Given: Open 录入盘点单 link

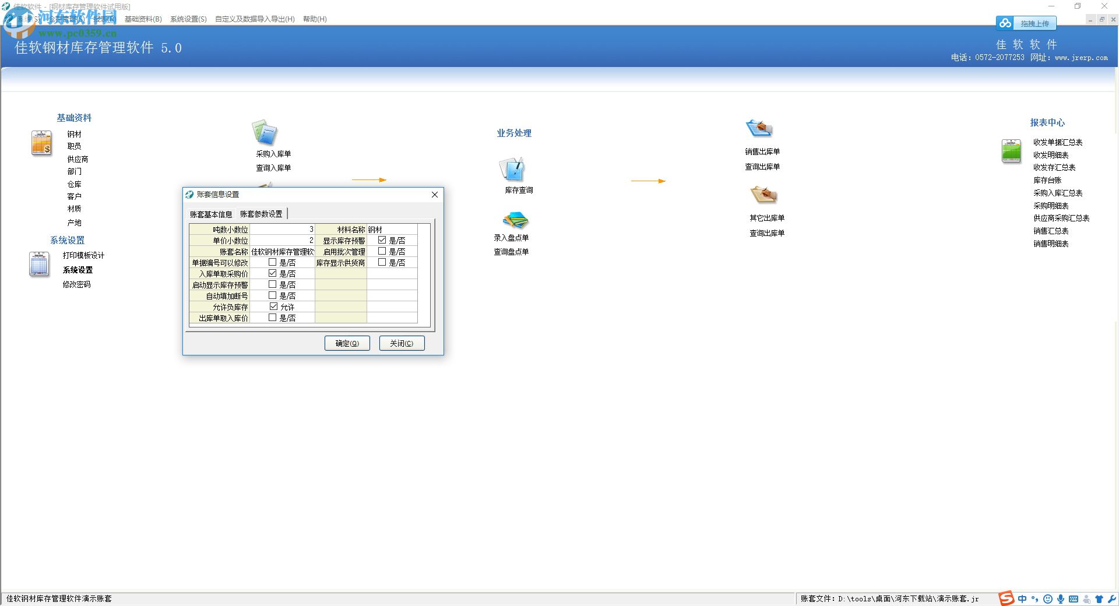Looking at the screenshot, I should click(511, 238).
